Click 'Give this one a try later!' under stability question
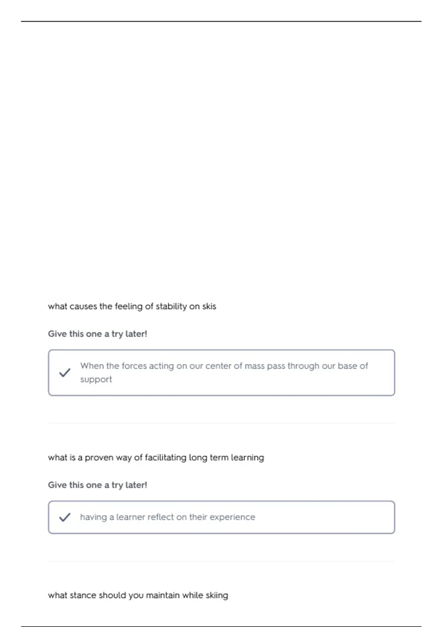 pyautogui.click(x=97, y=334)
